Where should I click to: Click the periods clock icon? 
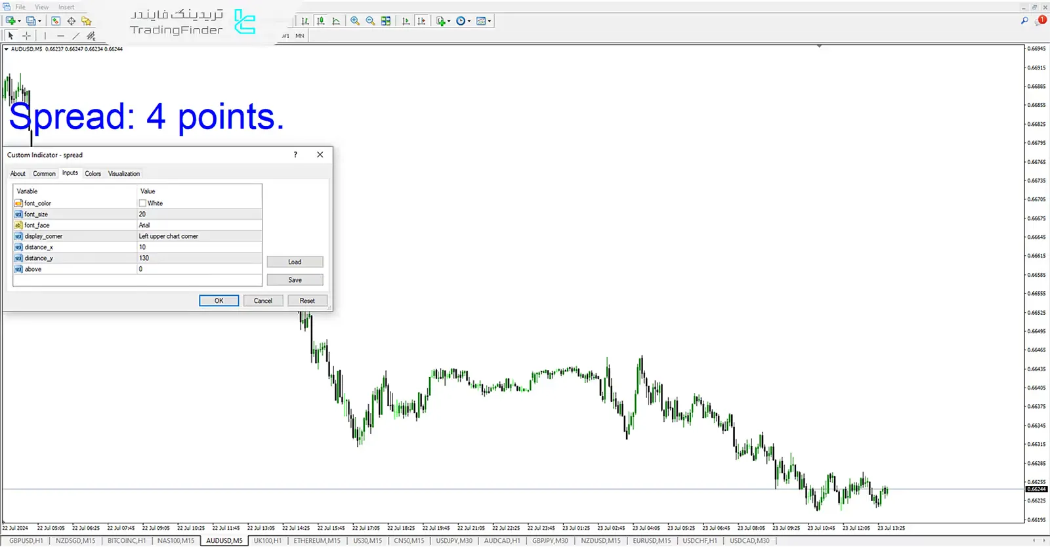tap(461, 21)
